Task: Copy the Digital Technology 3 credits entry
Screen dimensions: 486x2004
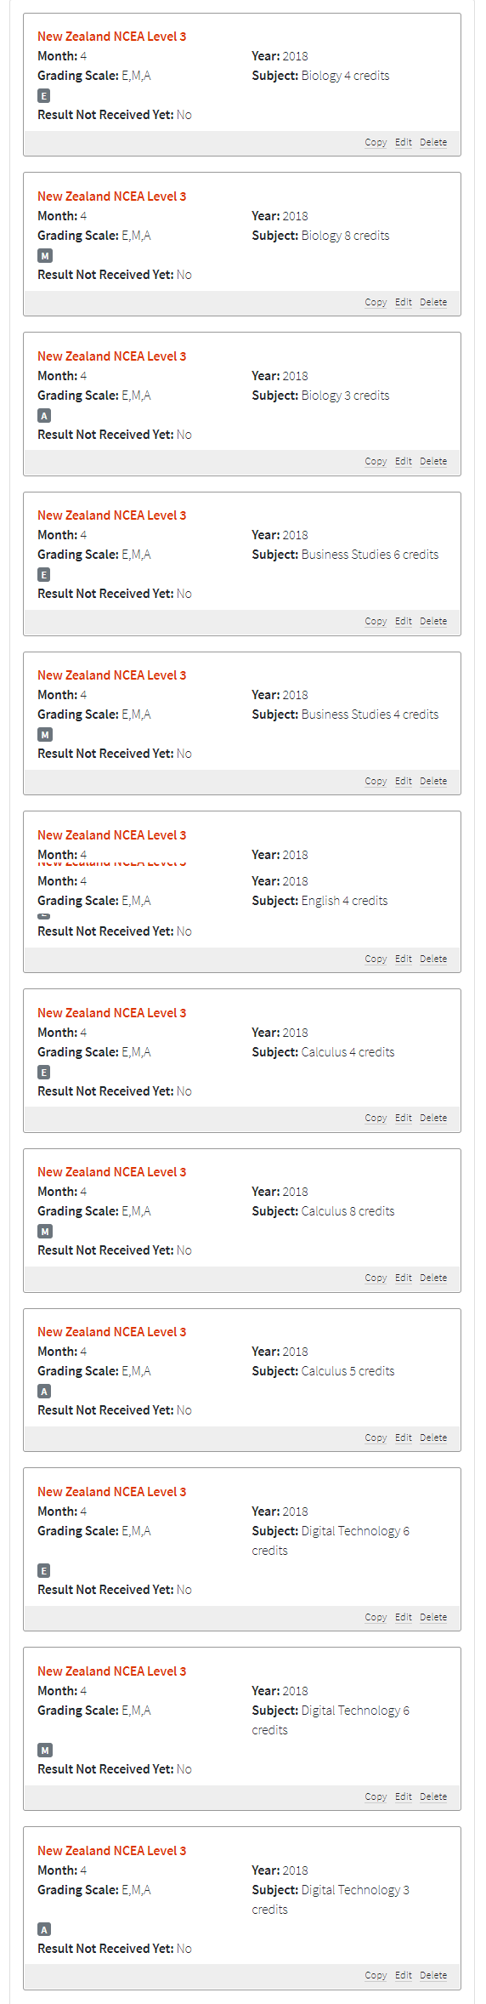Action: pyautogui.click(x=376, y=1975)
